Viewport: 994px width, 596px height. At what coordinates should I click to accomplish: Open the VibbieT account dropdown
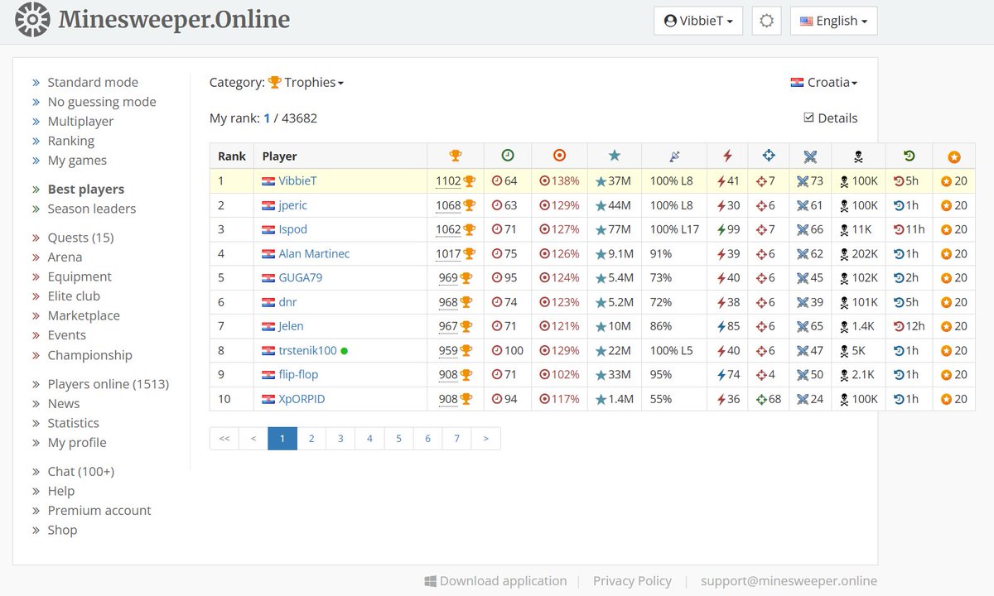698,22
